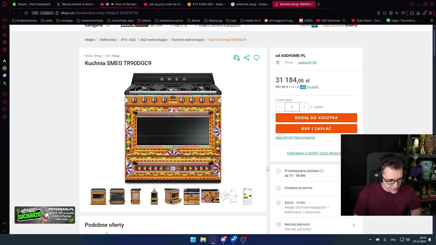Image resolution: width=436 pixels, height=245 pixels.
Task: Click the delivery info question mark icon
Action: (x=322, y=171)
